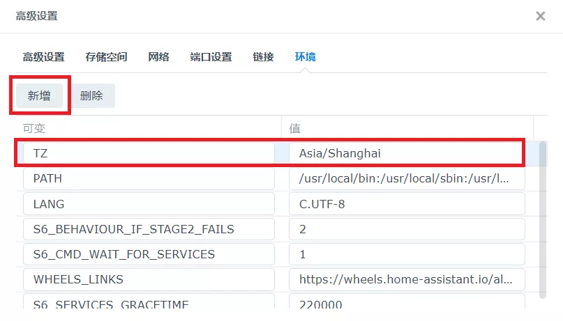The height and width of the screenshot is (321, 563).
Task: Click the 可变 column header
Action: (149, 128)
